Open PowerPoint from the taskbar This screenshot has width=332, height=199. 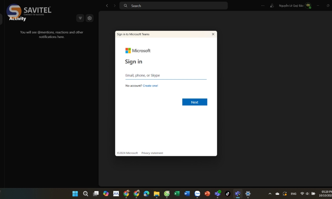(207, 193)
